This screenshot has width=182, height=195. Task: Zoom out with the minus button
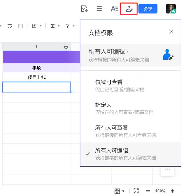[x=148, y=191]
